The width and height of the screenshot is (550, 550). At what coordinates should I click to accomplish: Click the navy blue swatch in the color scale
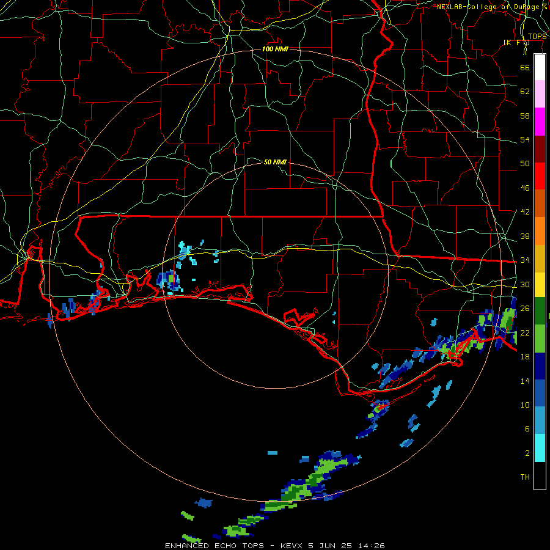tap(540, 366)
